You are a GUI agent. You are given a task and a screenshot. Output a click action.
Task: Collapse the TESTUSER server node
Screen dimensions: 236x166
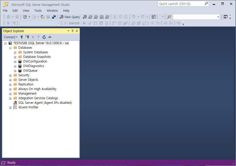point(6,43)
